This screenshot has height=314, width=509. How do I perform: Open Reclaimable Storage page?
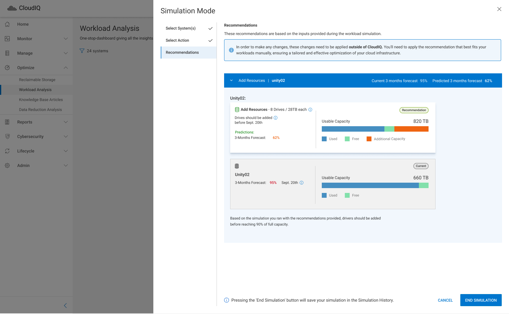coord(37,80)
